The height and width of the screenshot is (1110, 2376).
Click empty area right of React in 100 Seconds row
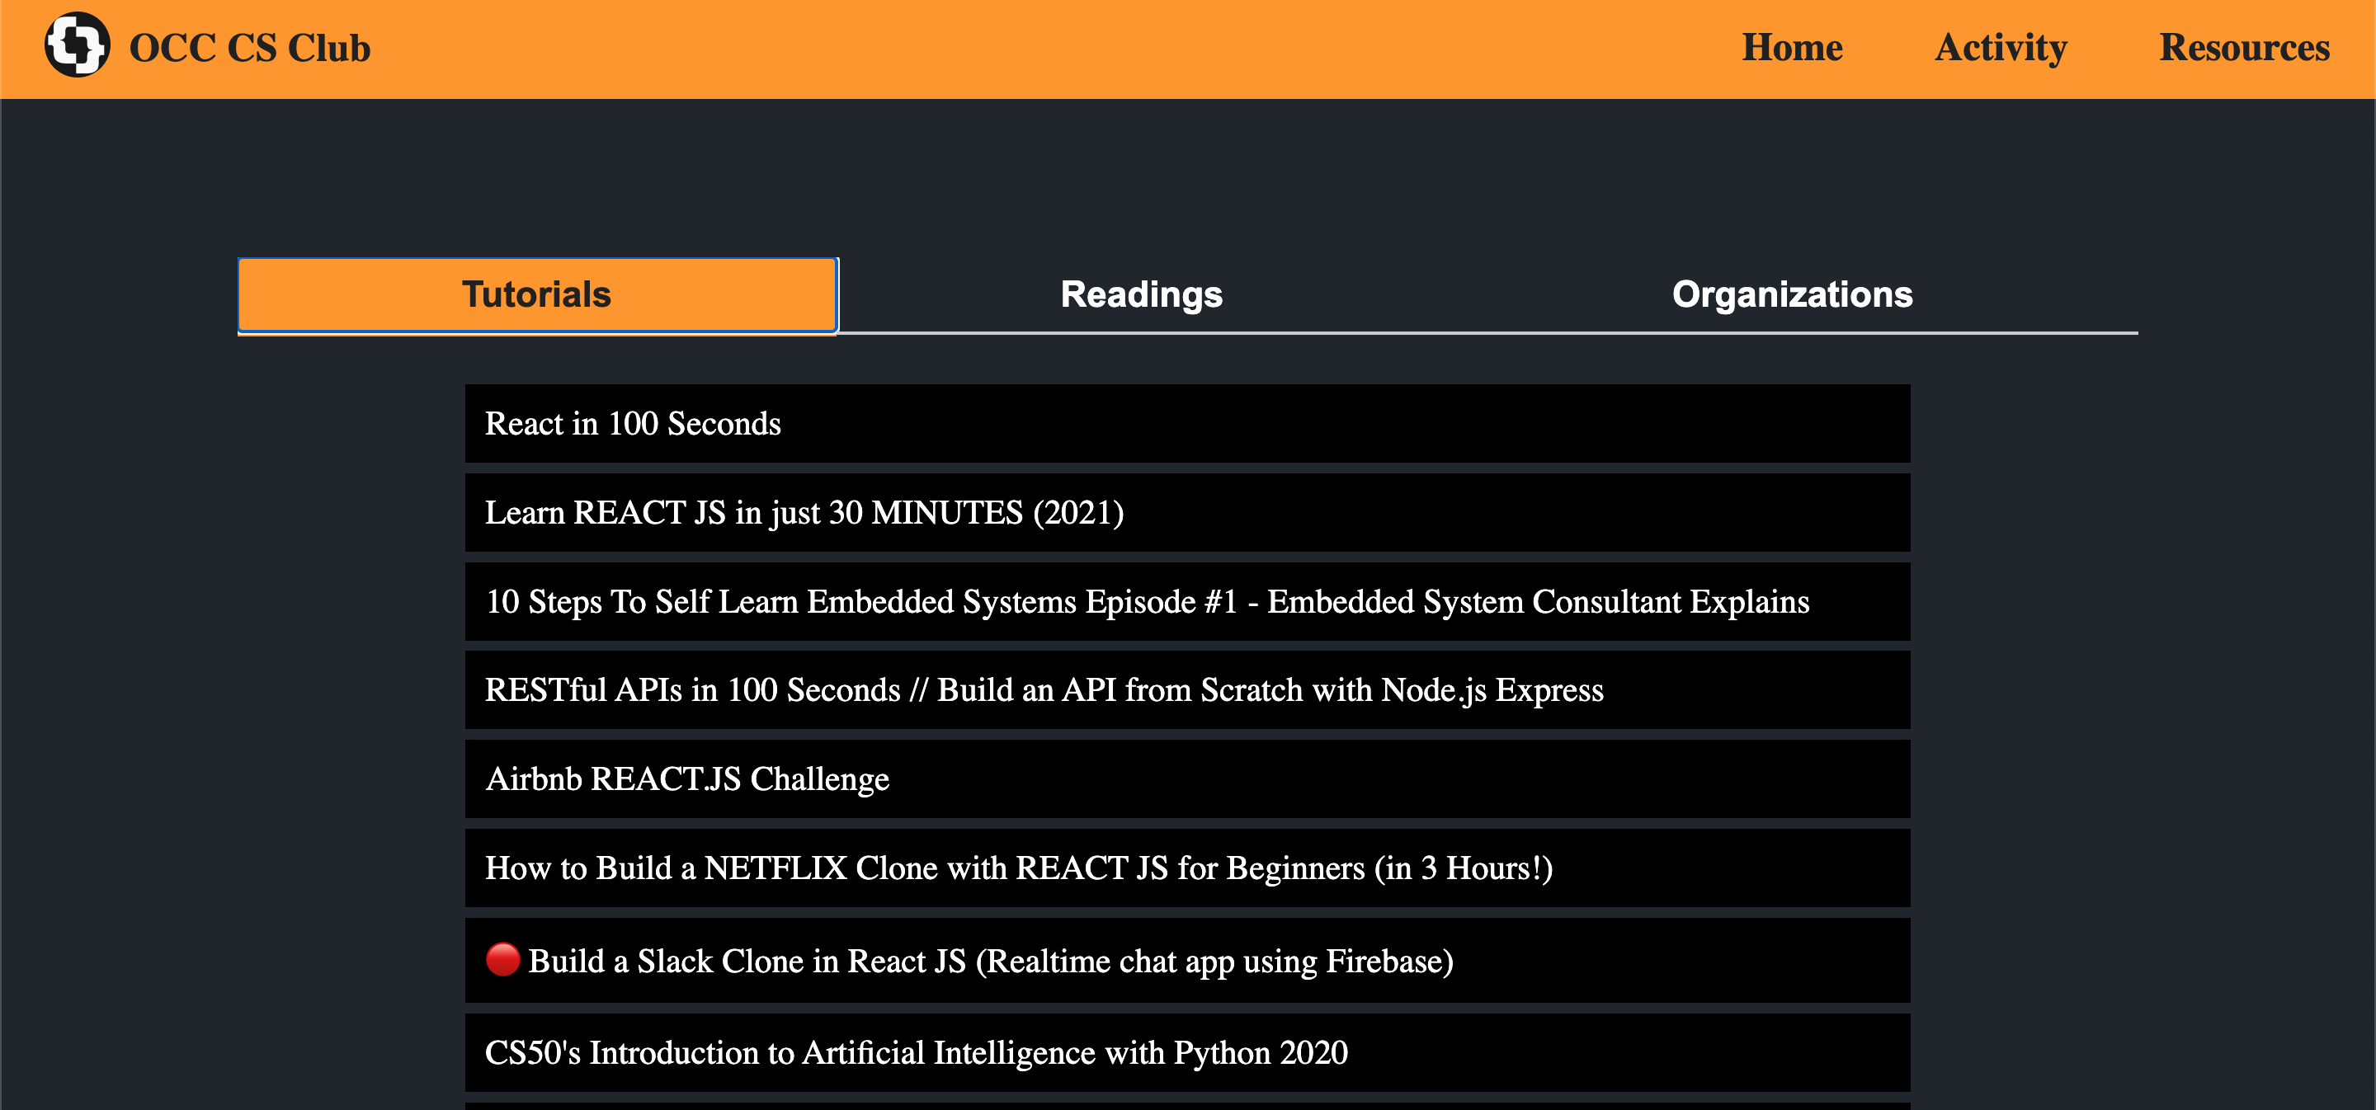click(1384, 424)
